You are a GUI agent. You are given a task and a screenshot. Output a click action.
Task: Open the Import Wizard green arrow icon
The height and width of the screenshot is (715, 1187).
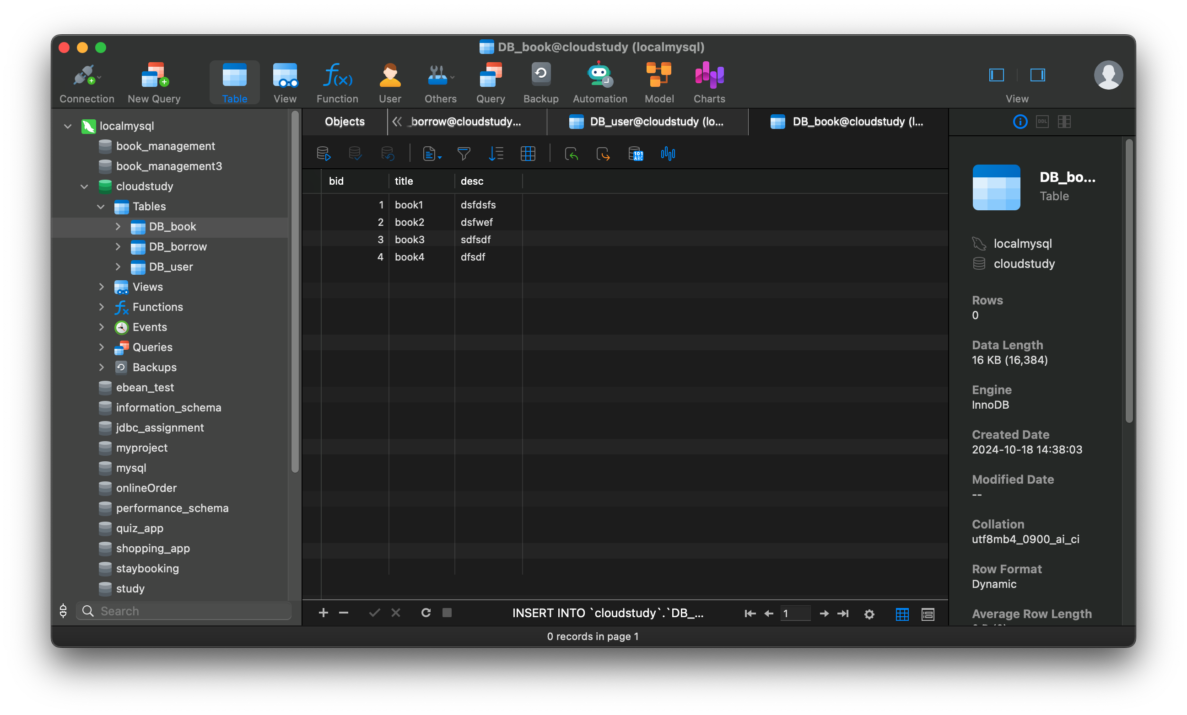click(572, 154)
